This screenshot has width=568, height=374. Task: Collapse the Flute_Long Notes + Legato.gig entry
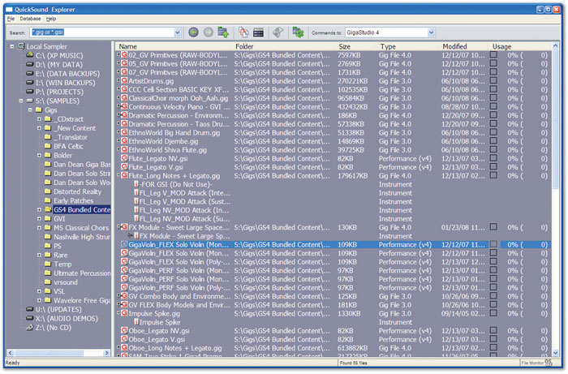pyautogui.click(x=121, y=174)
